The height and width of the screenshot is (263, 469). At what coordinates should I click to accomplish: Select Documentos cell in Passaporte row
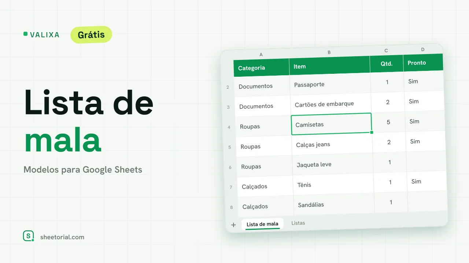[x=262, y=86]
